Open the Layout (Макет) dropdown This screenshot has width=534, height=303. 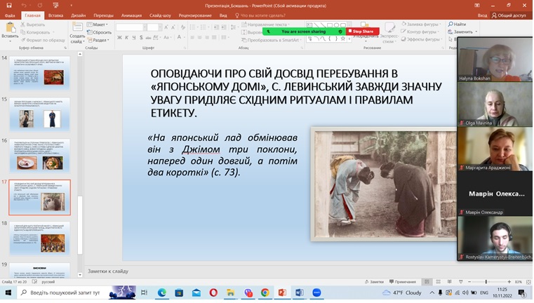point(97,25)
